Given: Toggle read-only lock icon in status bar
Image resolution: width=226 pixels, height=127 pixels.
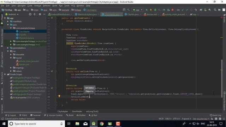Looking at the screenshot, I should tap(212, 119).
